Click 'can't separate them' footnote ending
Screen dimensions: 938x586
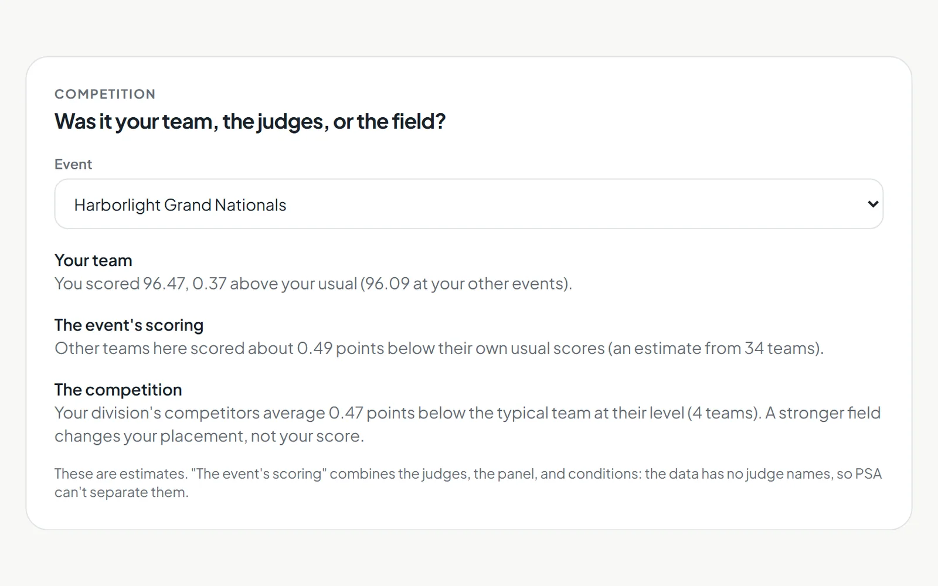[121, 492]
